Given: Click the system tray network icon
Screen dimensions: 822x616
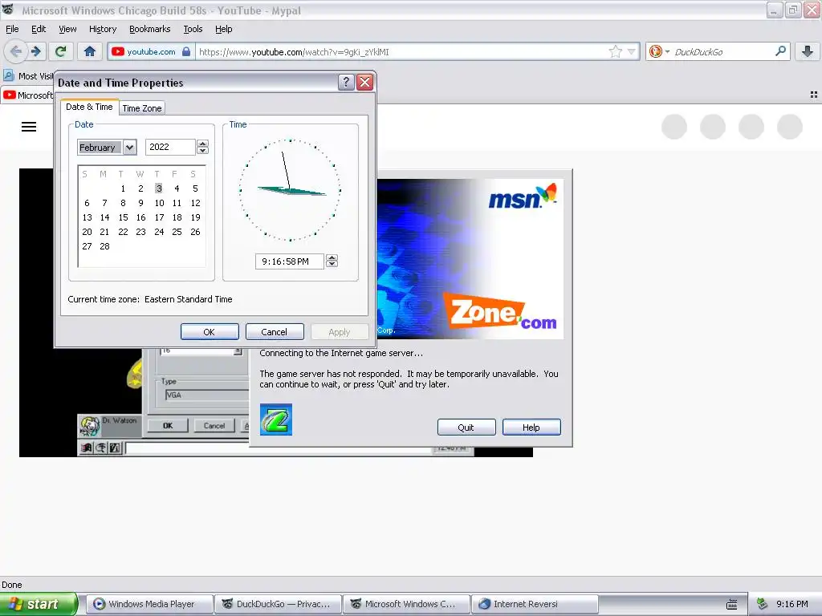Looking at the screenshot, I should [x=763, y=604].
